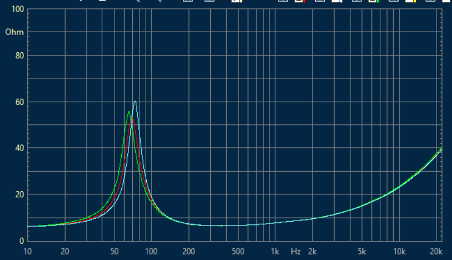452x260 pixels.
Task: Click the 20k frequency label
Action: coord(436,252)
